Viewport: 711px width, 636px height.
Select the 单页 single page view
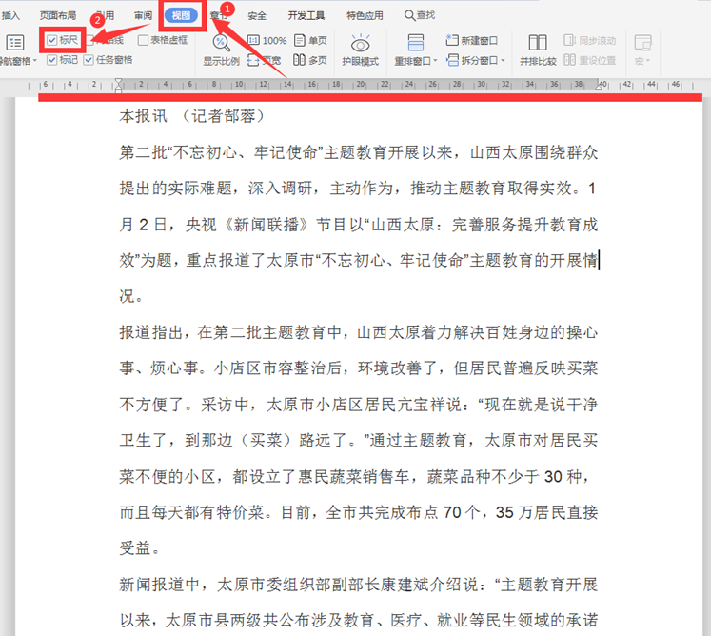(310, 40)
